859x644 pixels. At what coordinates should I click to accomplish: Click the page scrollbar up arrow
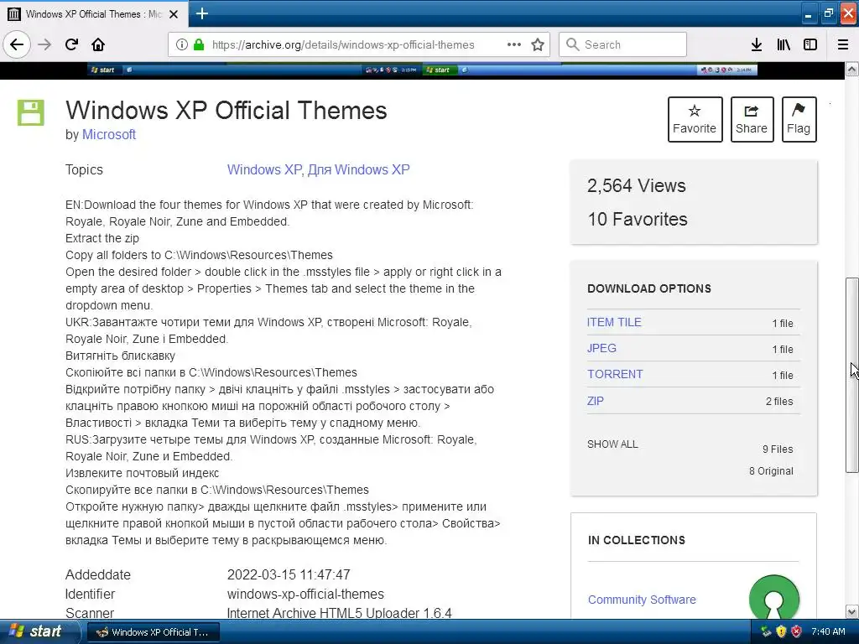(x=851, y=69)
